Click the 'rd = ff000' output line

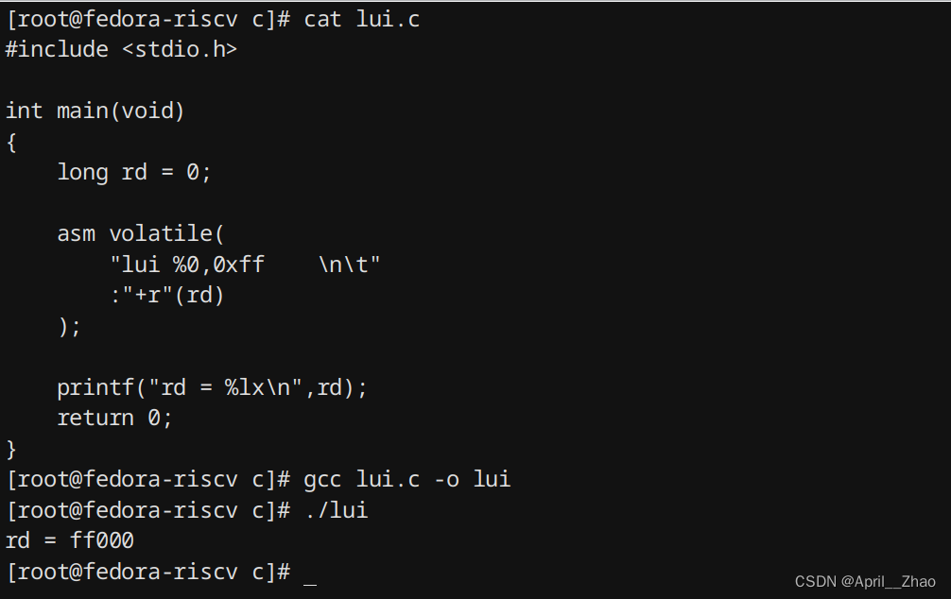[70, 540]
